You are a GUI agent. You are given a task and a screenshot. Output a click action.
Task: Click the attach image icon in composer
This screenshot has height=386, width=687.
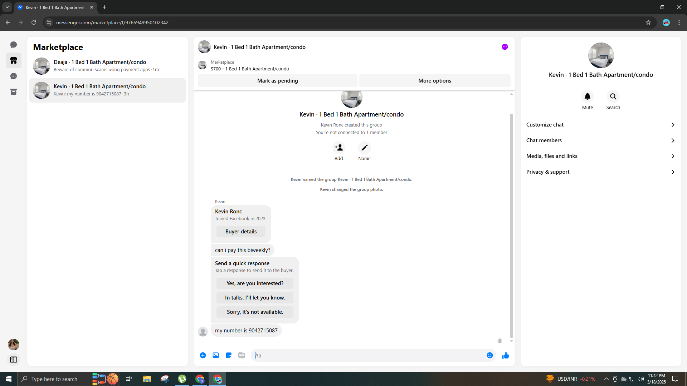[x=216, y=355]
